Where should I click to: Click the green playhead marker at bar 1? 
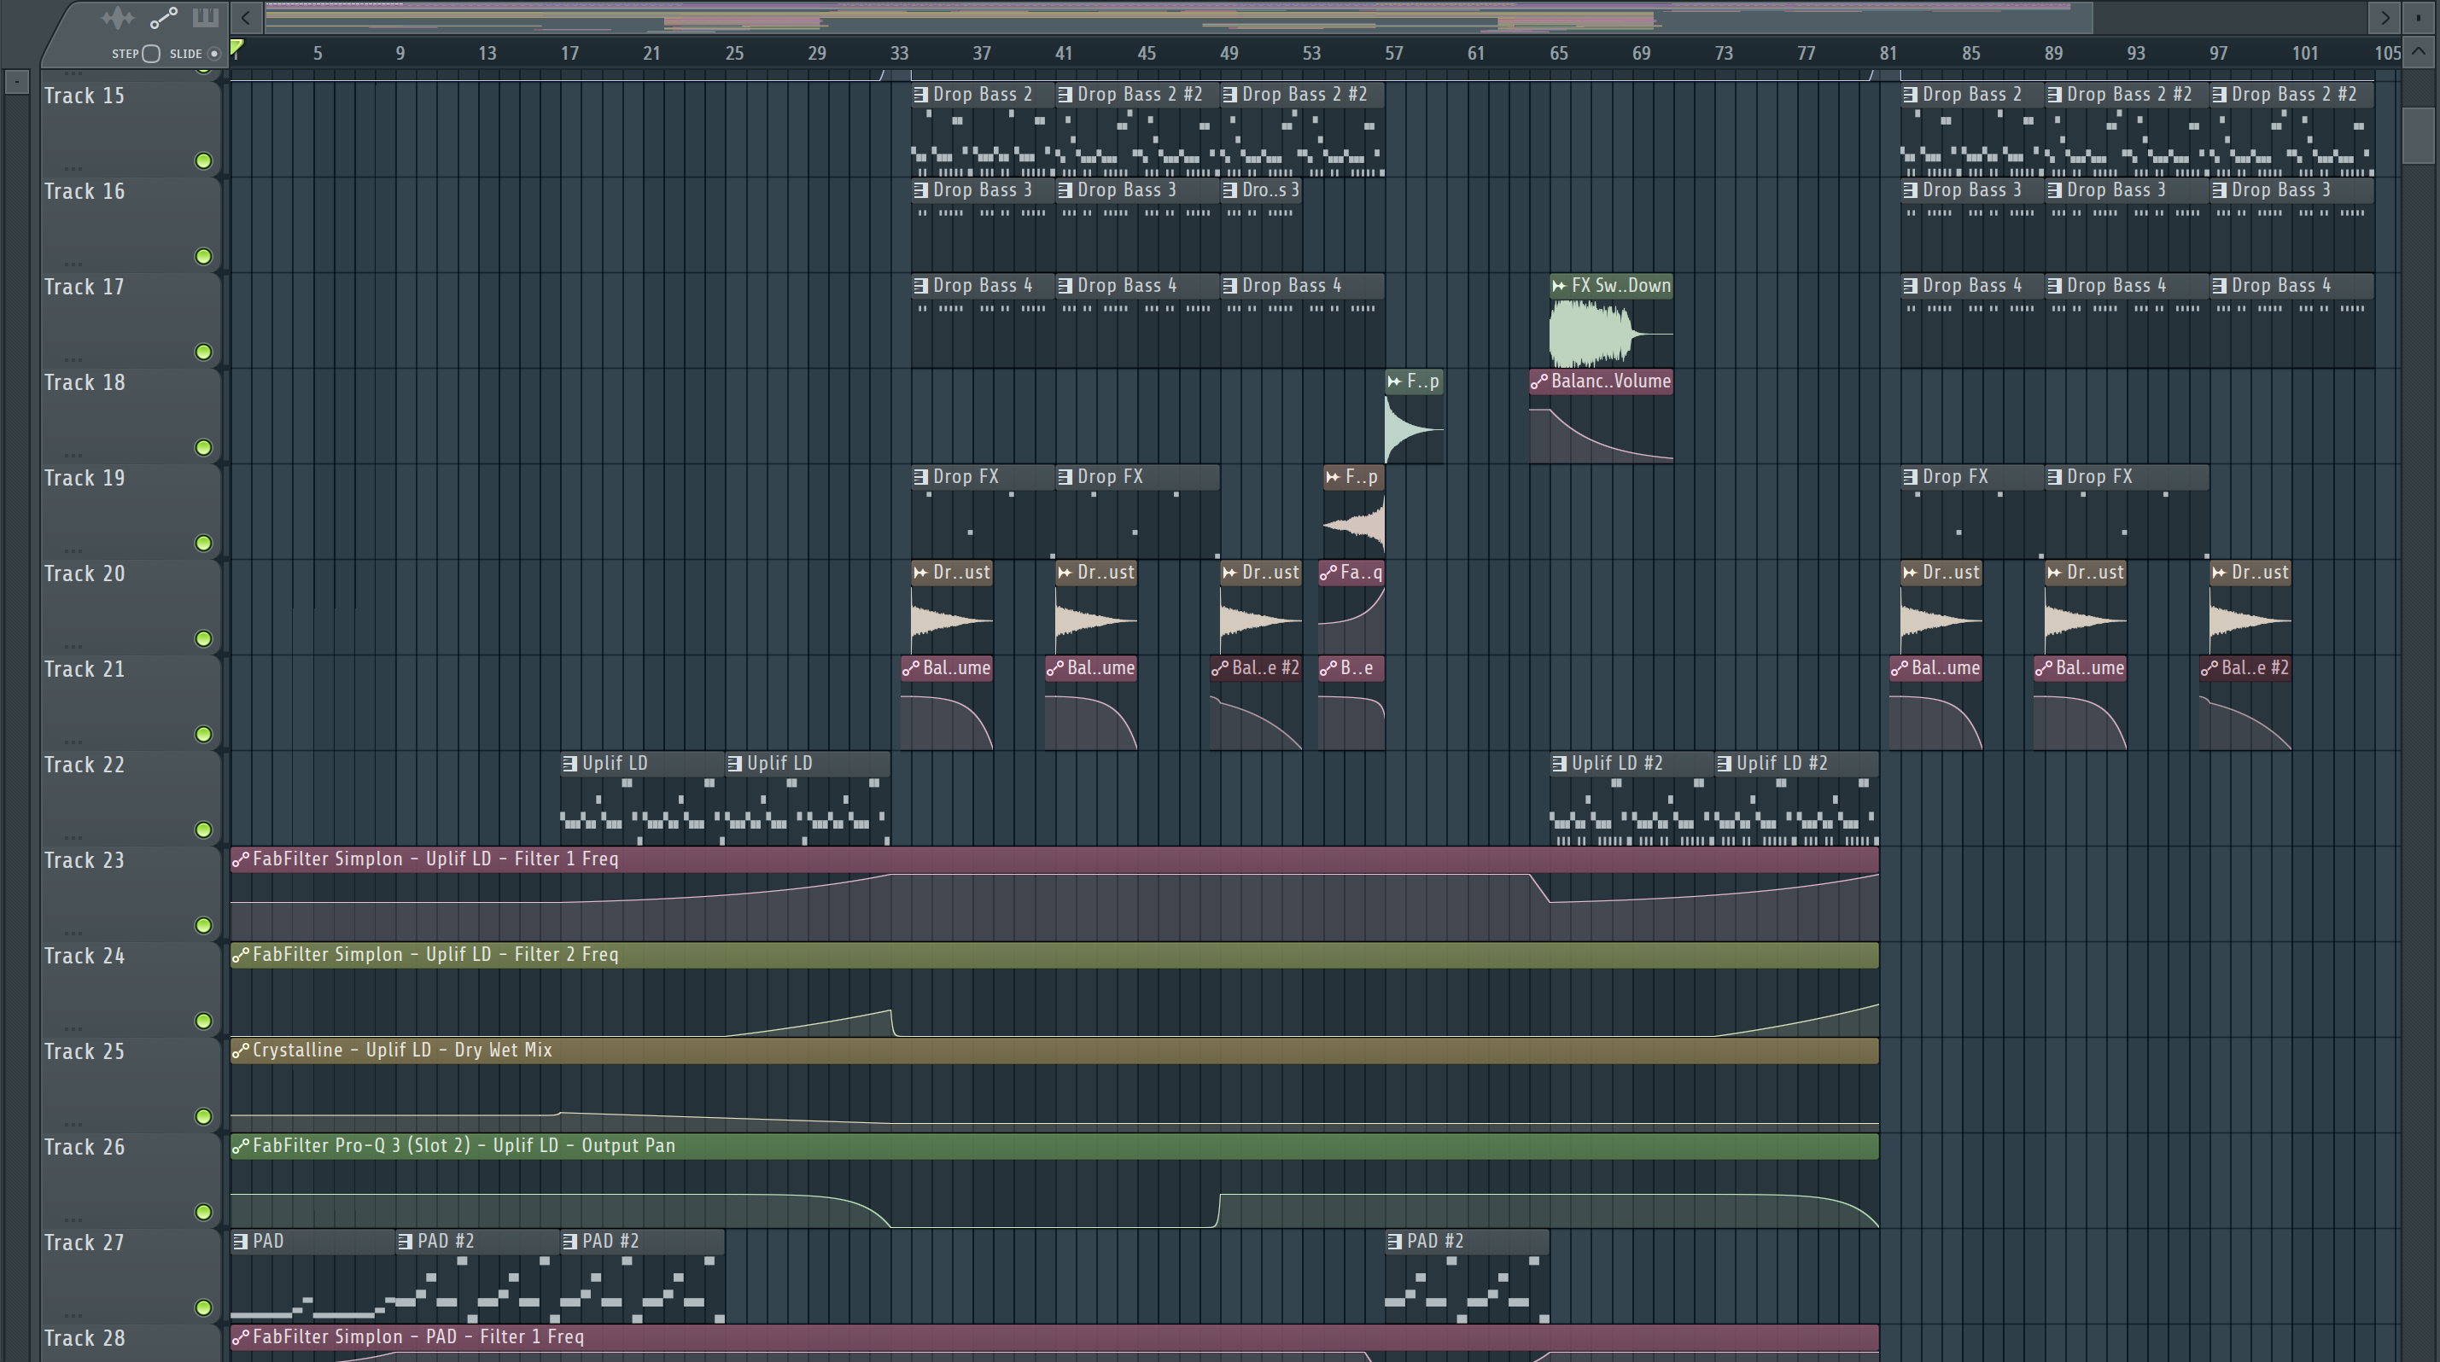pos(236,49)
